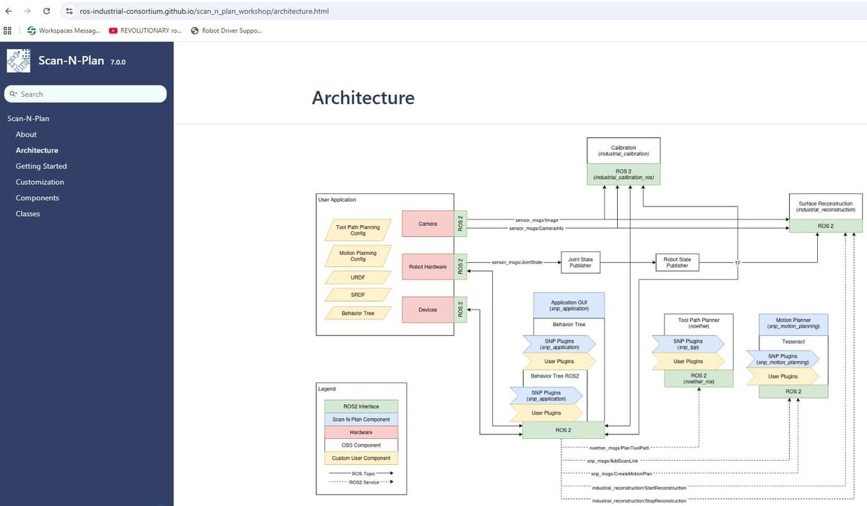Click the browser back arrow icon
The width and height of the screenshot is (867, 506).
[x=8, y=11]
